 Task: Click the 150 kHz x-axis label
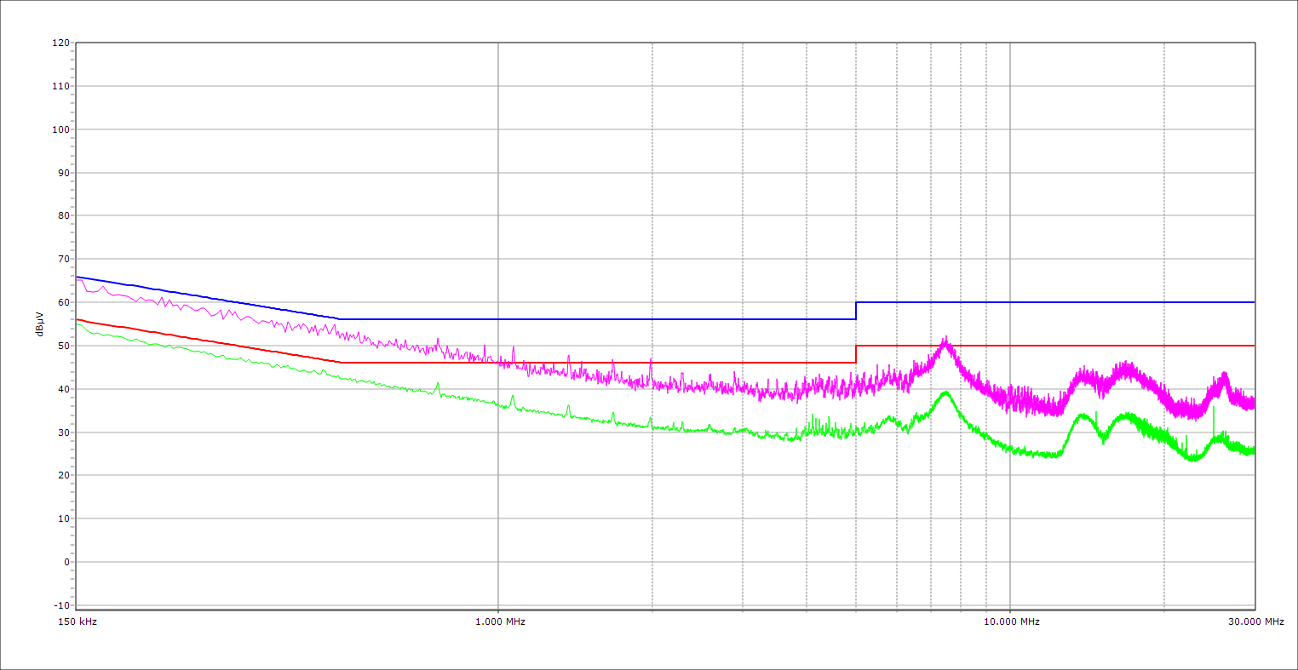point(76,621)
